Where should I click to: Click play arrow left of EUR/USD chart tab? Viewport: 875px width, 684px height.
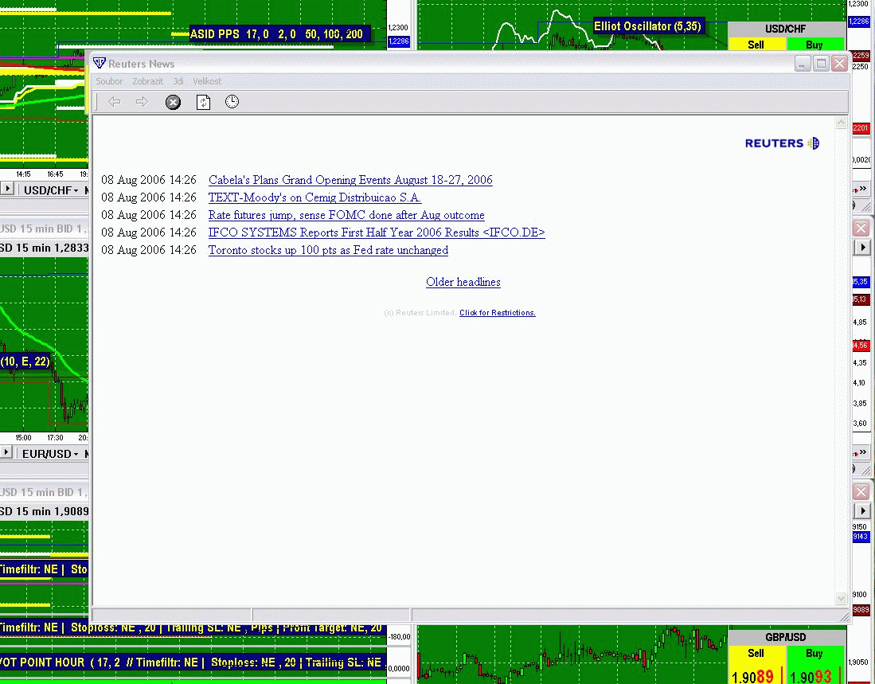click(x=6, y=452)
